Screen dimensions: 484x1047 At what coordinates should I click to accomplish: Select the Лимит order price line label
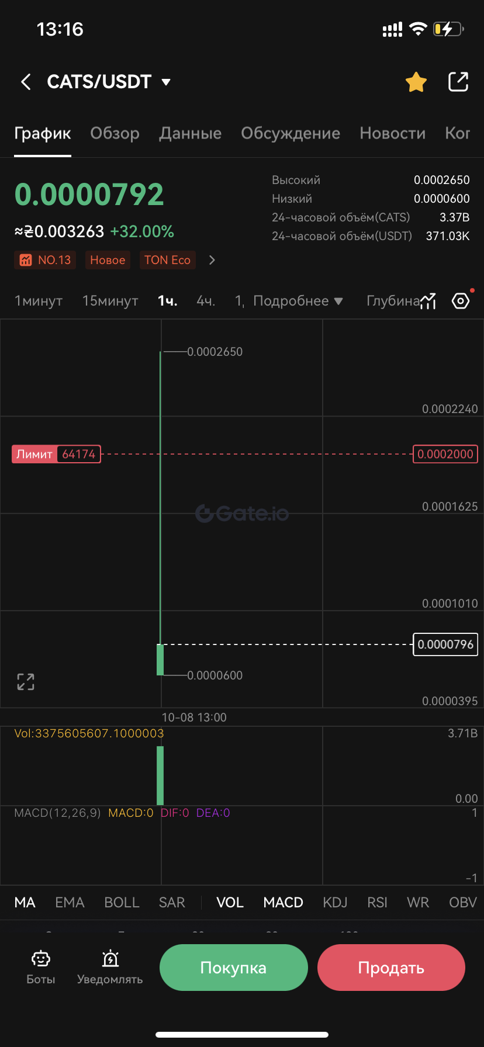click(56, 454)
